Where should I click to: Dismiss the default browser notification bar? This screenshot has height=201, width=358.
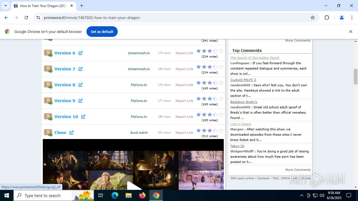[x=350, y=32]
